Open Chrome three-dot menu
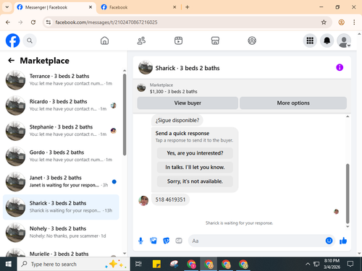 [354, 22]
